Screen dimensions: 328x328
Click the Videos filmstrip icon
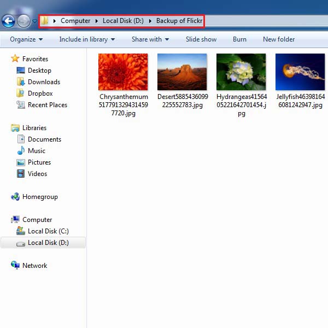(21, 174)
